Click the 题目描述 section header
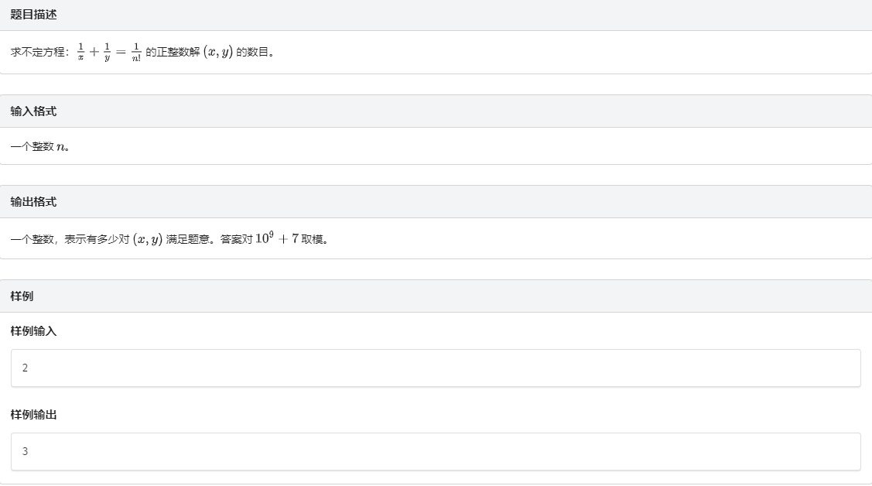 coord(33,15)
